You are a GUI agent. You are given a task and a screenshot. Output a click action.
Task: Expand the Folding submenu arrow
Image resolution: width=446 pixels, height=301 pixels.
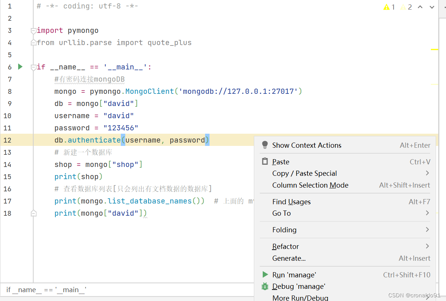tap(427, 229)
